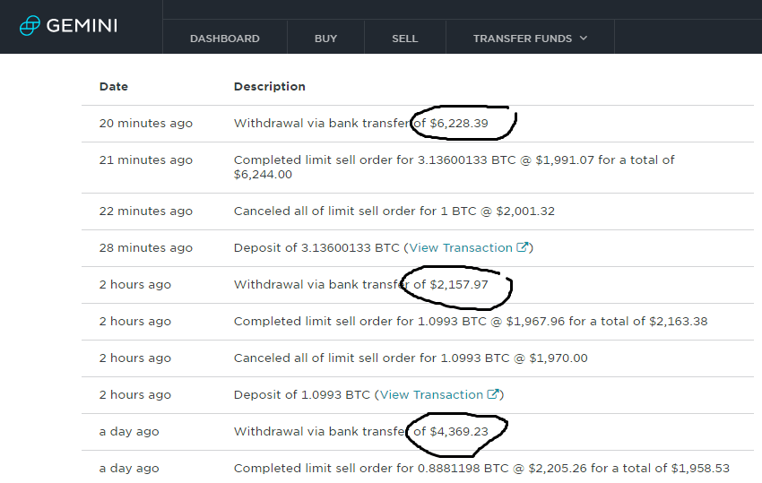Select the completed sell order for 3.13600133 BTC
The image size is (762, 483).
pyautogui.click(x=454, y=168)
